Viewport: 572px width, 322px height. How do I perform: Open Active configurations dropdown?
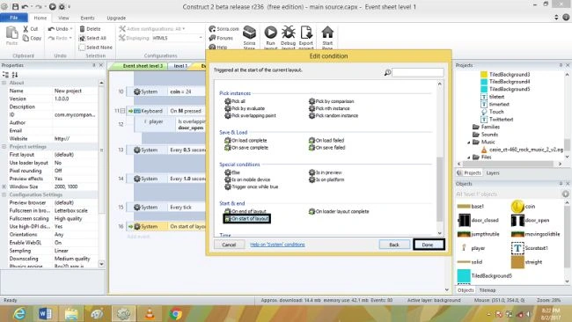pyautogui.click(x=184, y=29)
